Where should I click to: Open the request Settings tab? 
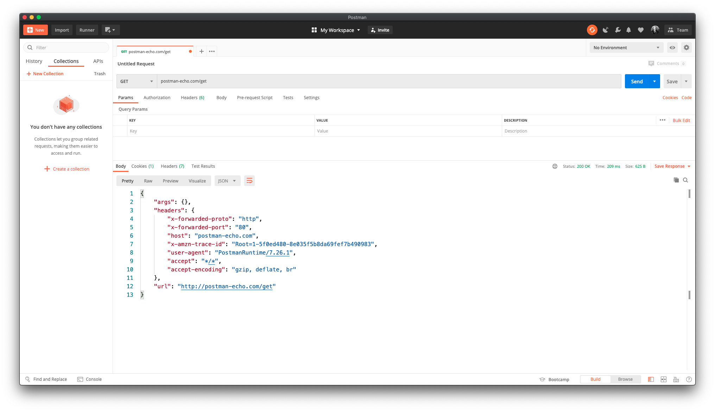[311, 97]
